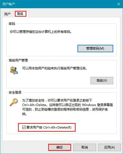Image resolution: width=123 pixels, height=154 pixels.
Task: Apply changes using 应用(A) button
Action: point(109,147)
